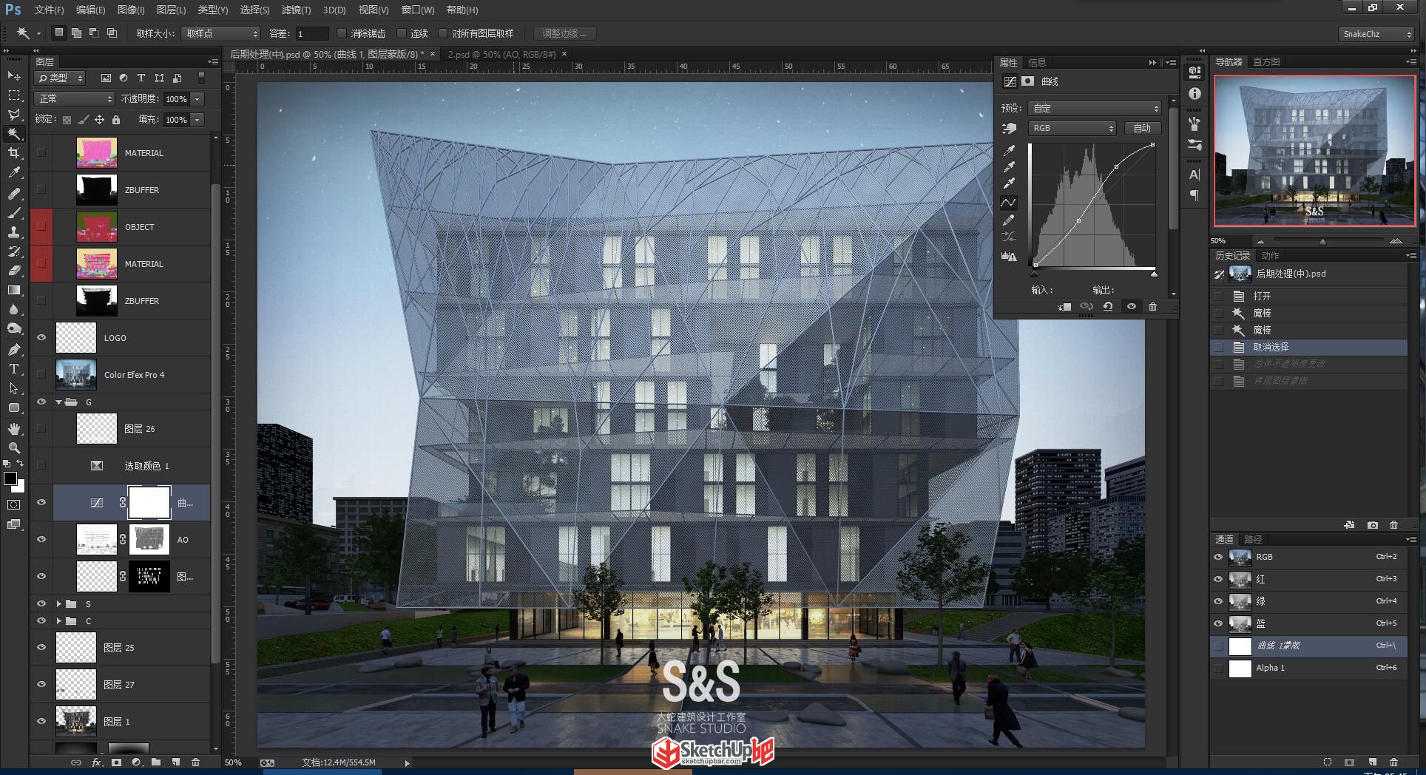1426x775 pixels.
Task: Click the lock all padlock icon
Action: pos(115,120)
